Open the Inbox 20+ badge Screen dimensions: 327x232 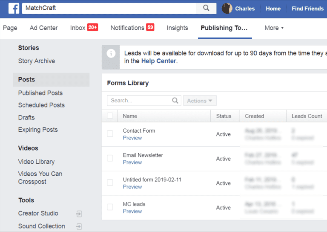point(92,27)
